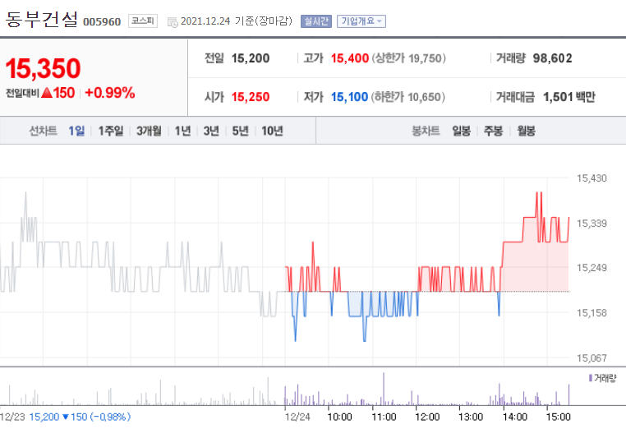Click the 저가 value 15,100
The height and width of the screenshot is (438, 626).
click(x=349, y=97)
